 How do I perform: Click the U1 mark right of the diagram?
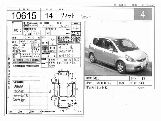(x=77, y=89)
